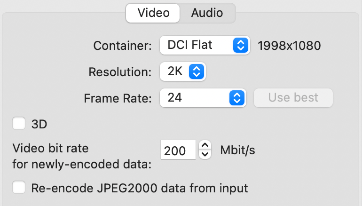This screenshot has height=206, width=362.
Task: Click the Mbit/s unit label
Action: (237, 150)
